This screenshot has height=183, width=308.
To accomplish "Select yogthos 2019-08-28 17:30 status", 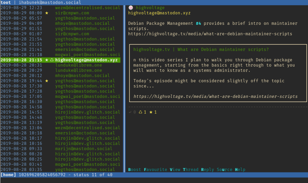I will pyautogui.click(x=60, y=86).
